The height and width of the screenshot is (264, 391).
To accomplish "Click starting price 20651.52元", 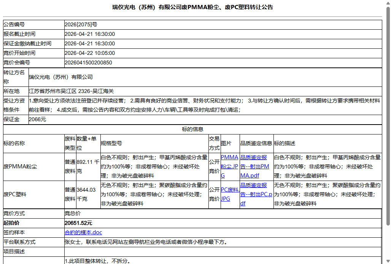I will [78, 223].
